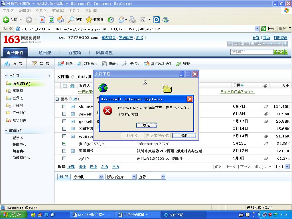Go to the IE Home page icon
The image size is (292, 219).
click(x=60, y=20)
